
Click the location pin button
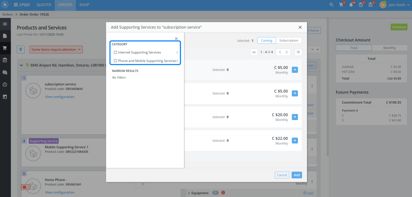click(x=21, y=49)
